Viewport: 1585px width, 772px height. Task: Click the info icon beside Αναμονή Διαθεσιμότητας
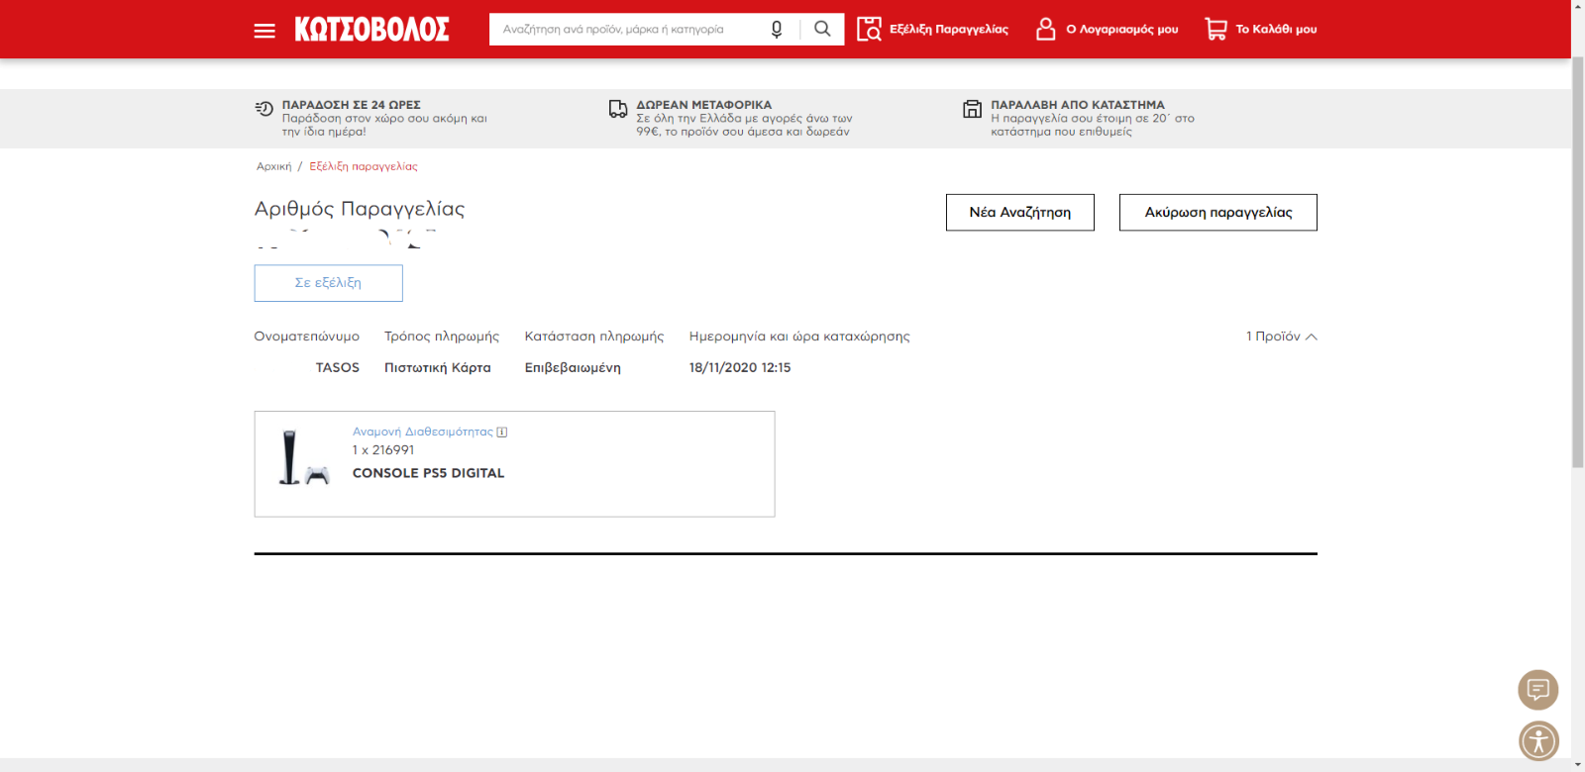(502, 433)
